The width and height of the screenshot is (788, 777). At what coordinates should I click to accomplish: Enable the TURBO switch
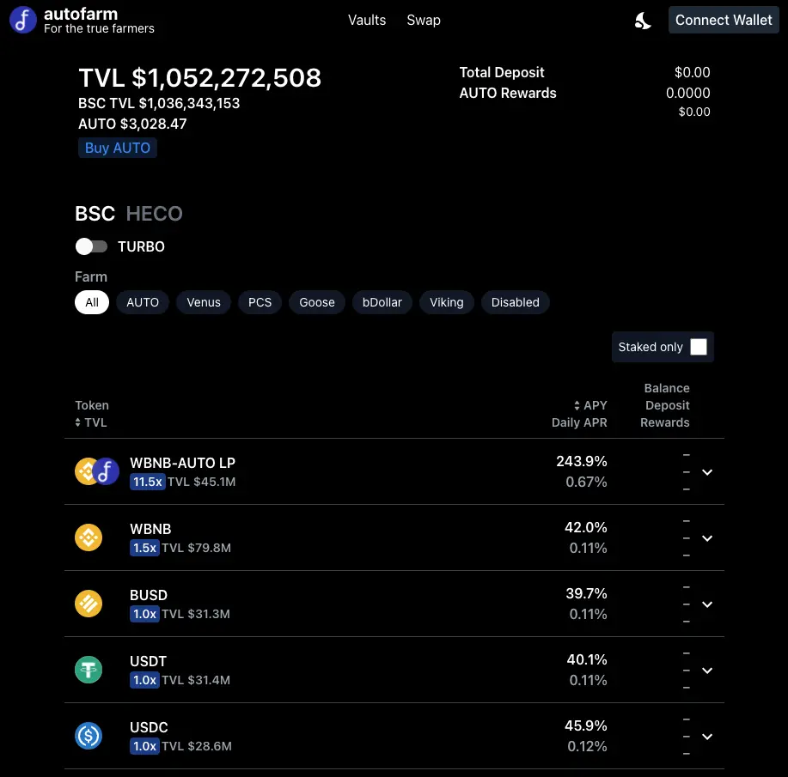pos(91,246)
